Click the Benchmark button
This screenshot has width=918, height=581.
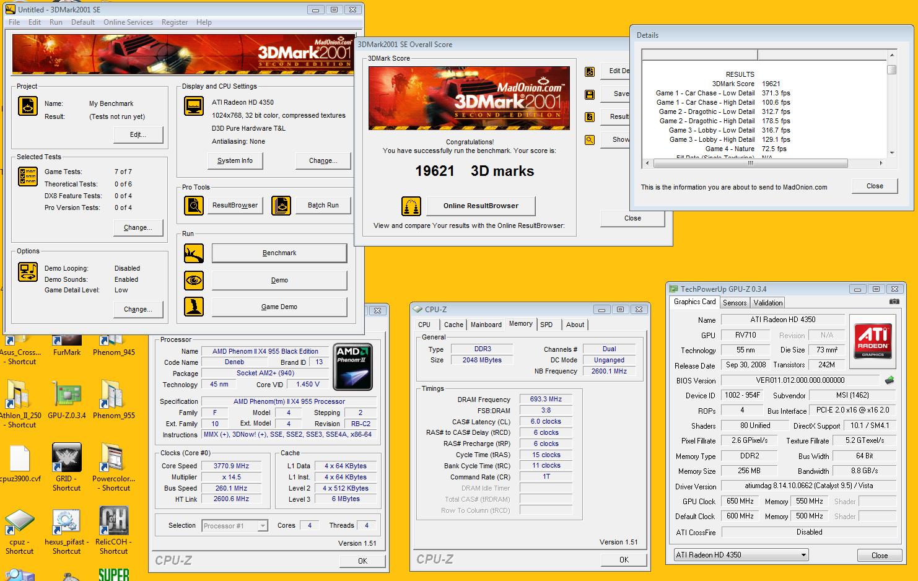(x=279, y=253)
